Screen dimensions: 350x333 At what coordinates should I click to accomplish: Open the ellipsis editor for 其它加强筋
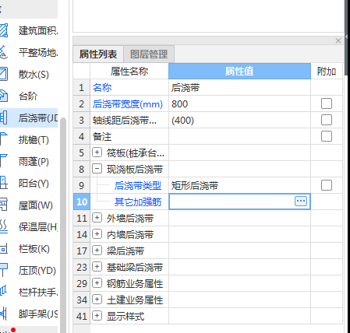pyautogui.click(x=301, y=202)
